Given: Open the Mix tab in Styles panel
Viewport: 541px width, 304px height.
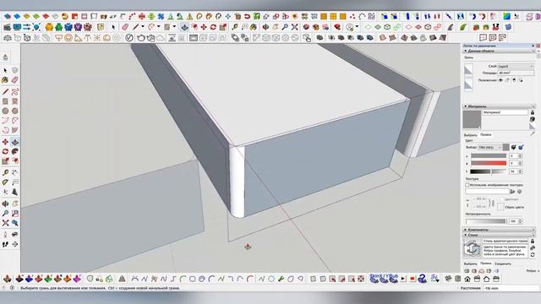Looking at the screenshot, I should [x=503, y=263].
